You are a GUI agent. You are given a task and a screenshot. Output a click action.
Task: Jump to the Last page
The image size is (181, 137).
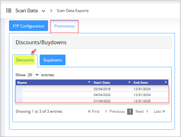[x=159, y=111]
